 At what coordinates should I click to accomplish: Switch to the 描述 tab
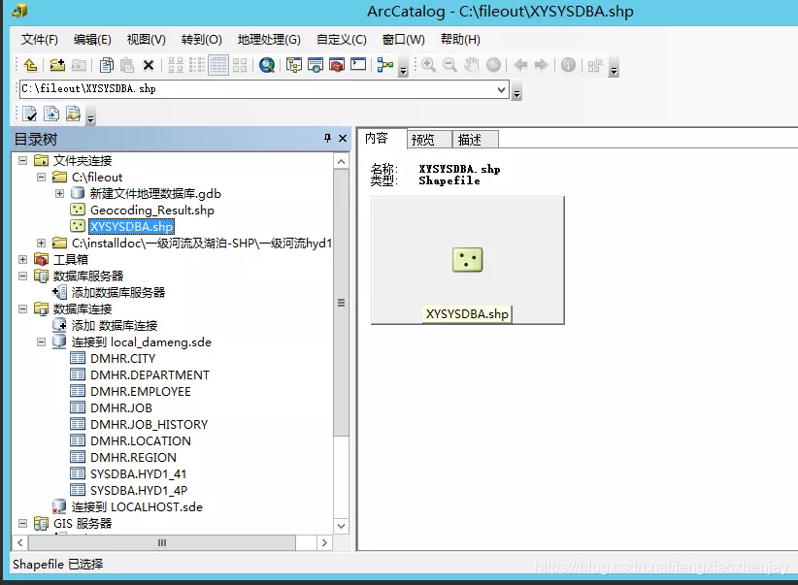point(476,140)
